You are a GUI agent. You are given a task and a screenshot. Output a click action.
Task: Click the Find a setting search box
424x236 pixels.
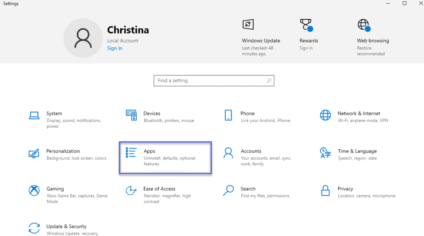click(x=214, y=81)
